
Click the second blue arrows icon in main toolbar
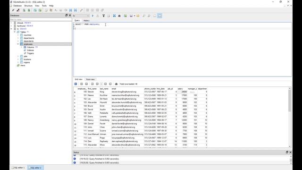point(75,10)
